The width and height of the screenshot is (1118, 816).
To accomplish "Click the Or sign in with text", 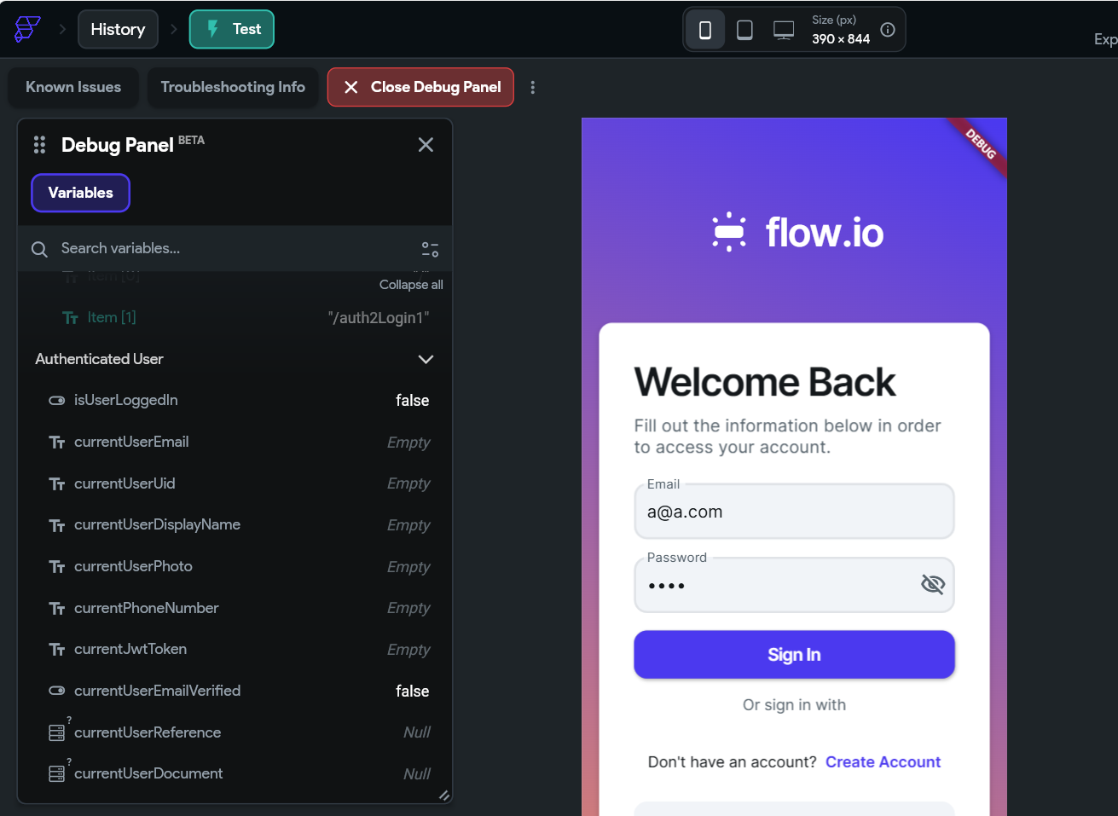I will [794, 705].
